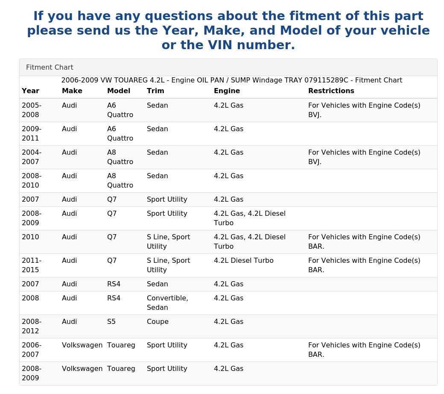This screenshot has height=394, width=444.
Task: Click 'S Line, Sport Utility' in 2011-2015 row
Action: coord(168,265)
